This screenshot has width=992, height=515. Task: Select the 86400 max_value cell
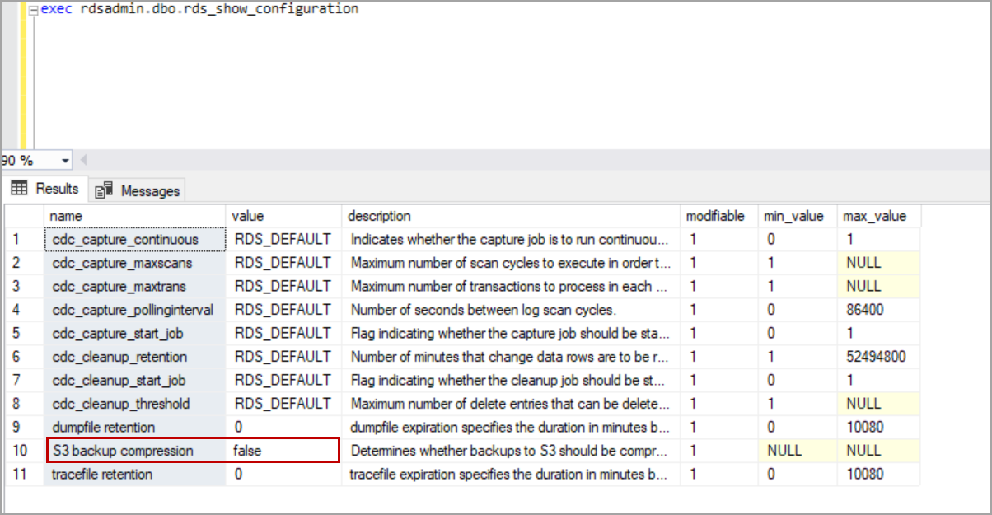863,310
